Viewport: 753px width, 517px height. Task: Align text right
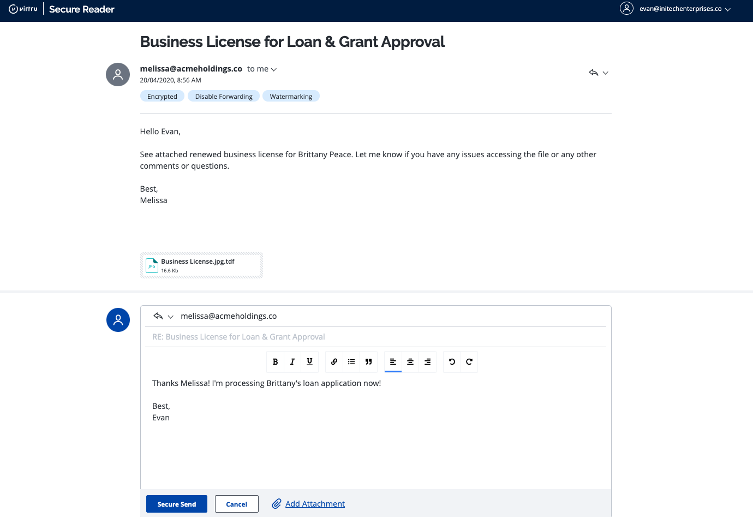pos(427,361)
